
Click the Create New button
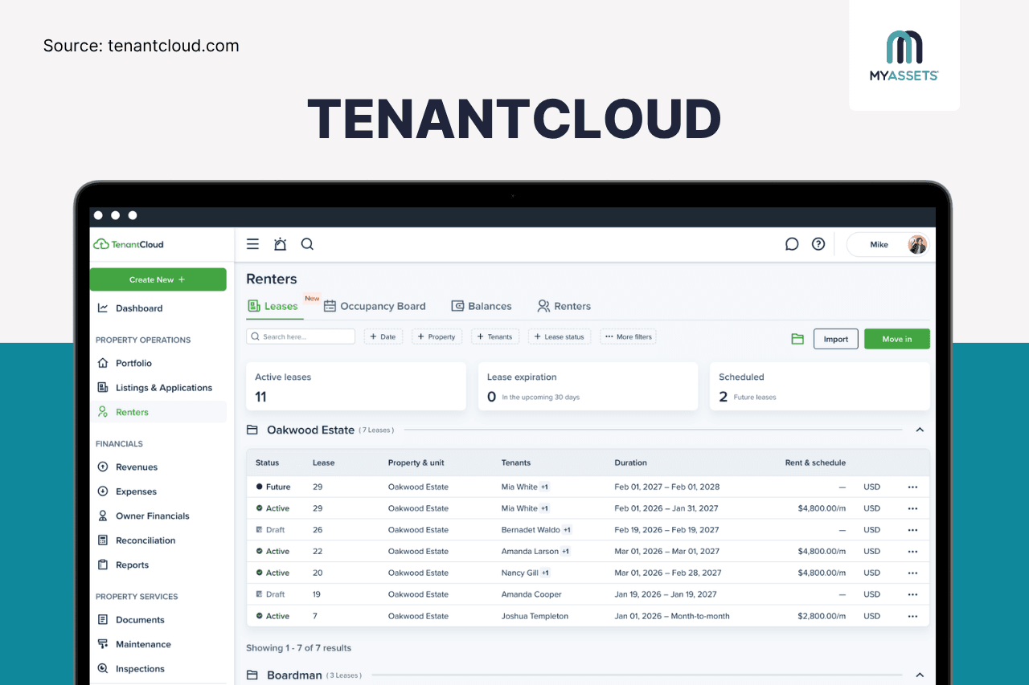(x=158, y=279)
